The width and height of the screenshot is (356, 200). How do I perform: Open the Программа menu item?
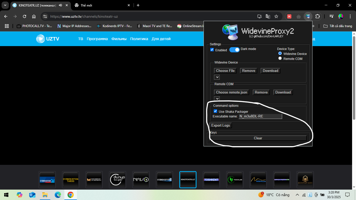pos(97,39)
